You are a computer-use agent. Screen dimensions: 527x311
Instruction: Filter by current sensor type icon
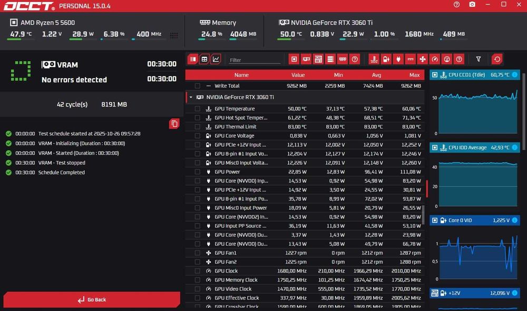coord(411,59)
